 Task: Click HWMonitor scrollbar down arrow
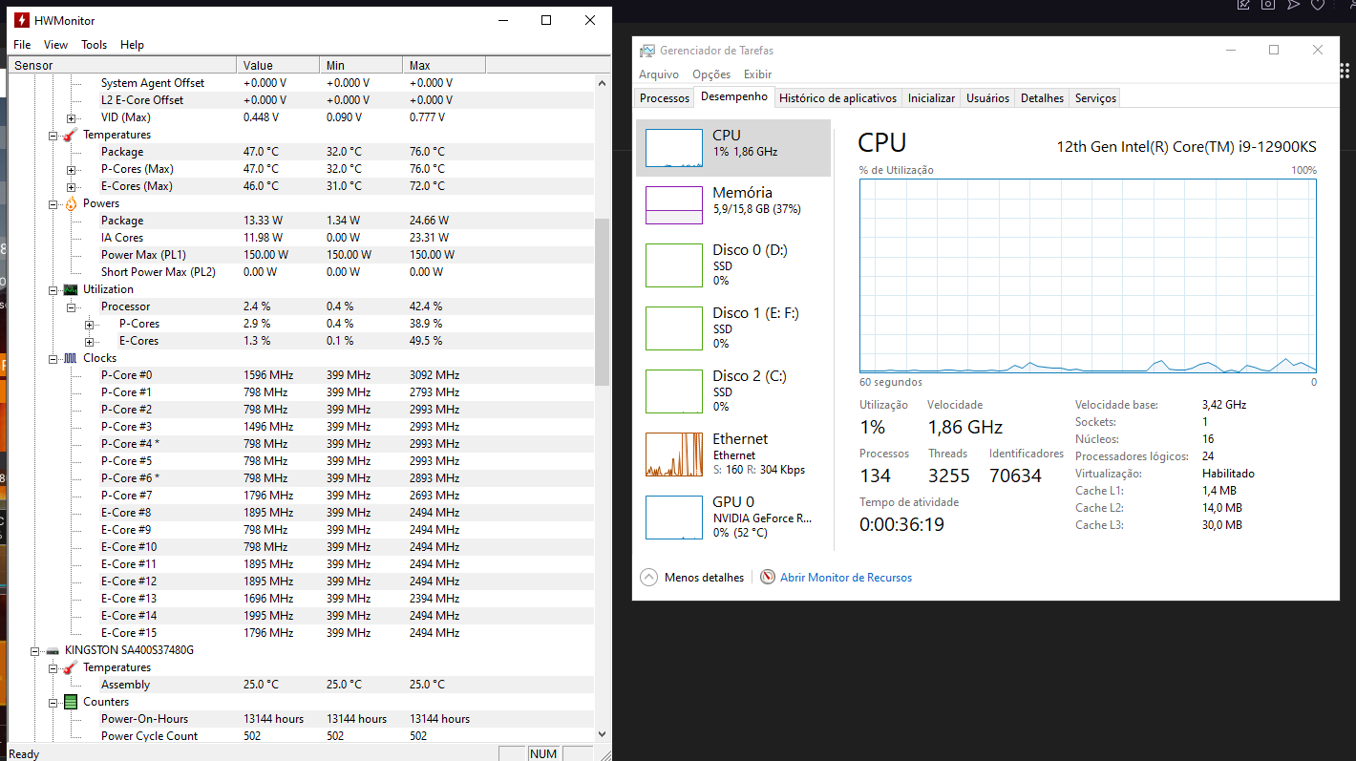coord(603,733)
